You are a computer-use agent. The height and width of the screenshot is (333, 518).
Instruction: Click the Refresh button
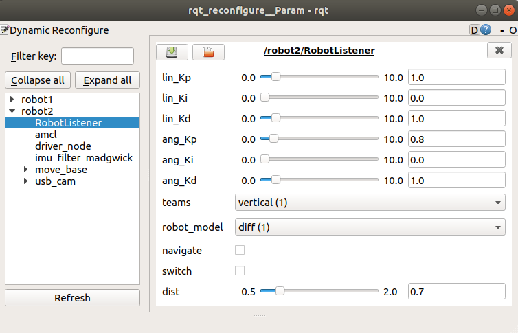coord(72,298)
